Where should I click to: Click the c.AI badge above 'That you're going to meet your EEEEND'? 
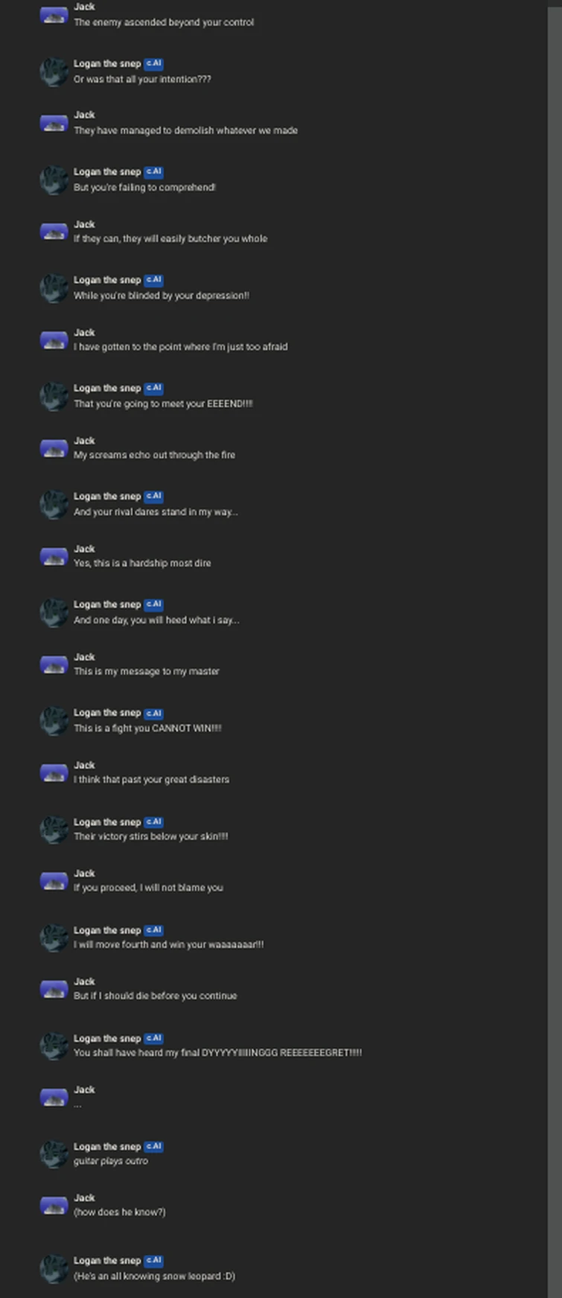[x=153, y=389]
